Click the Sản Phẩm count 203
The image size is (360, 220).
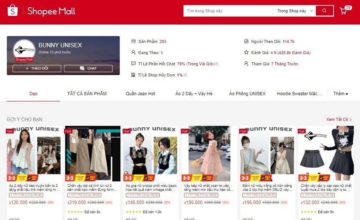point(163,42)
